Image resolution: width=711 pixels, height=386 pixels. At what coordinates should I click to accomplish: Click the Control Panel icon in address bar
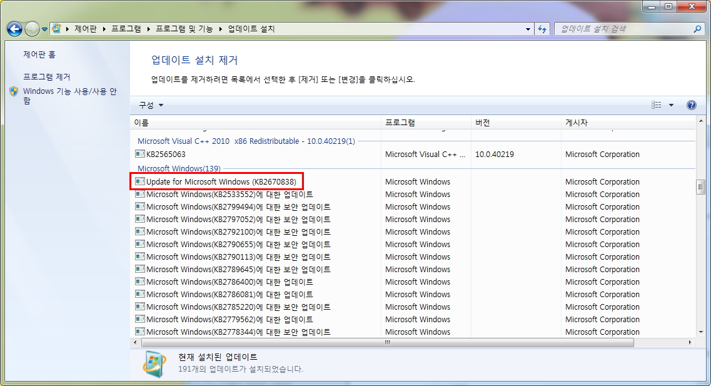(56, 29)
